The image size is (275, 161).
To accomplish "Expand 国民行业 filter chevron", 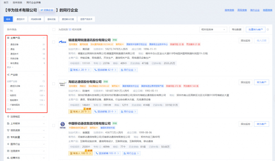I will point(44,144).
